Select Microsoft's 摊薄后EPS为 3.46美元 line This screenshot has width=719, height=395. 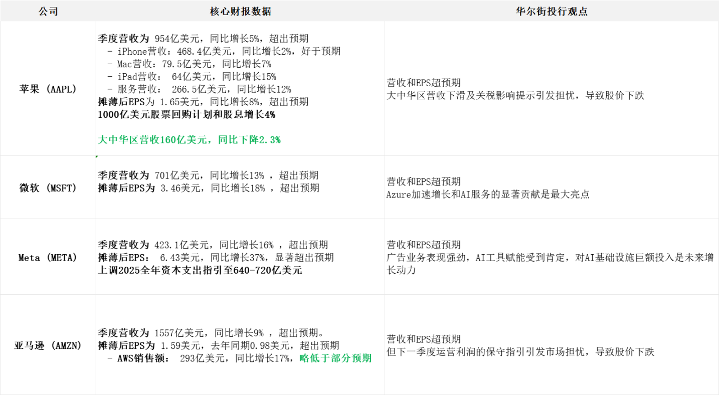click(x=209, y=188)
